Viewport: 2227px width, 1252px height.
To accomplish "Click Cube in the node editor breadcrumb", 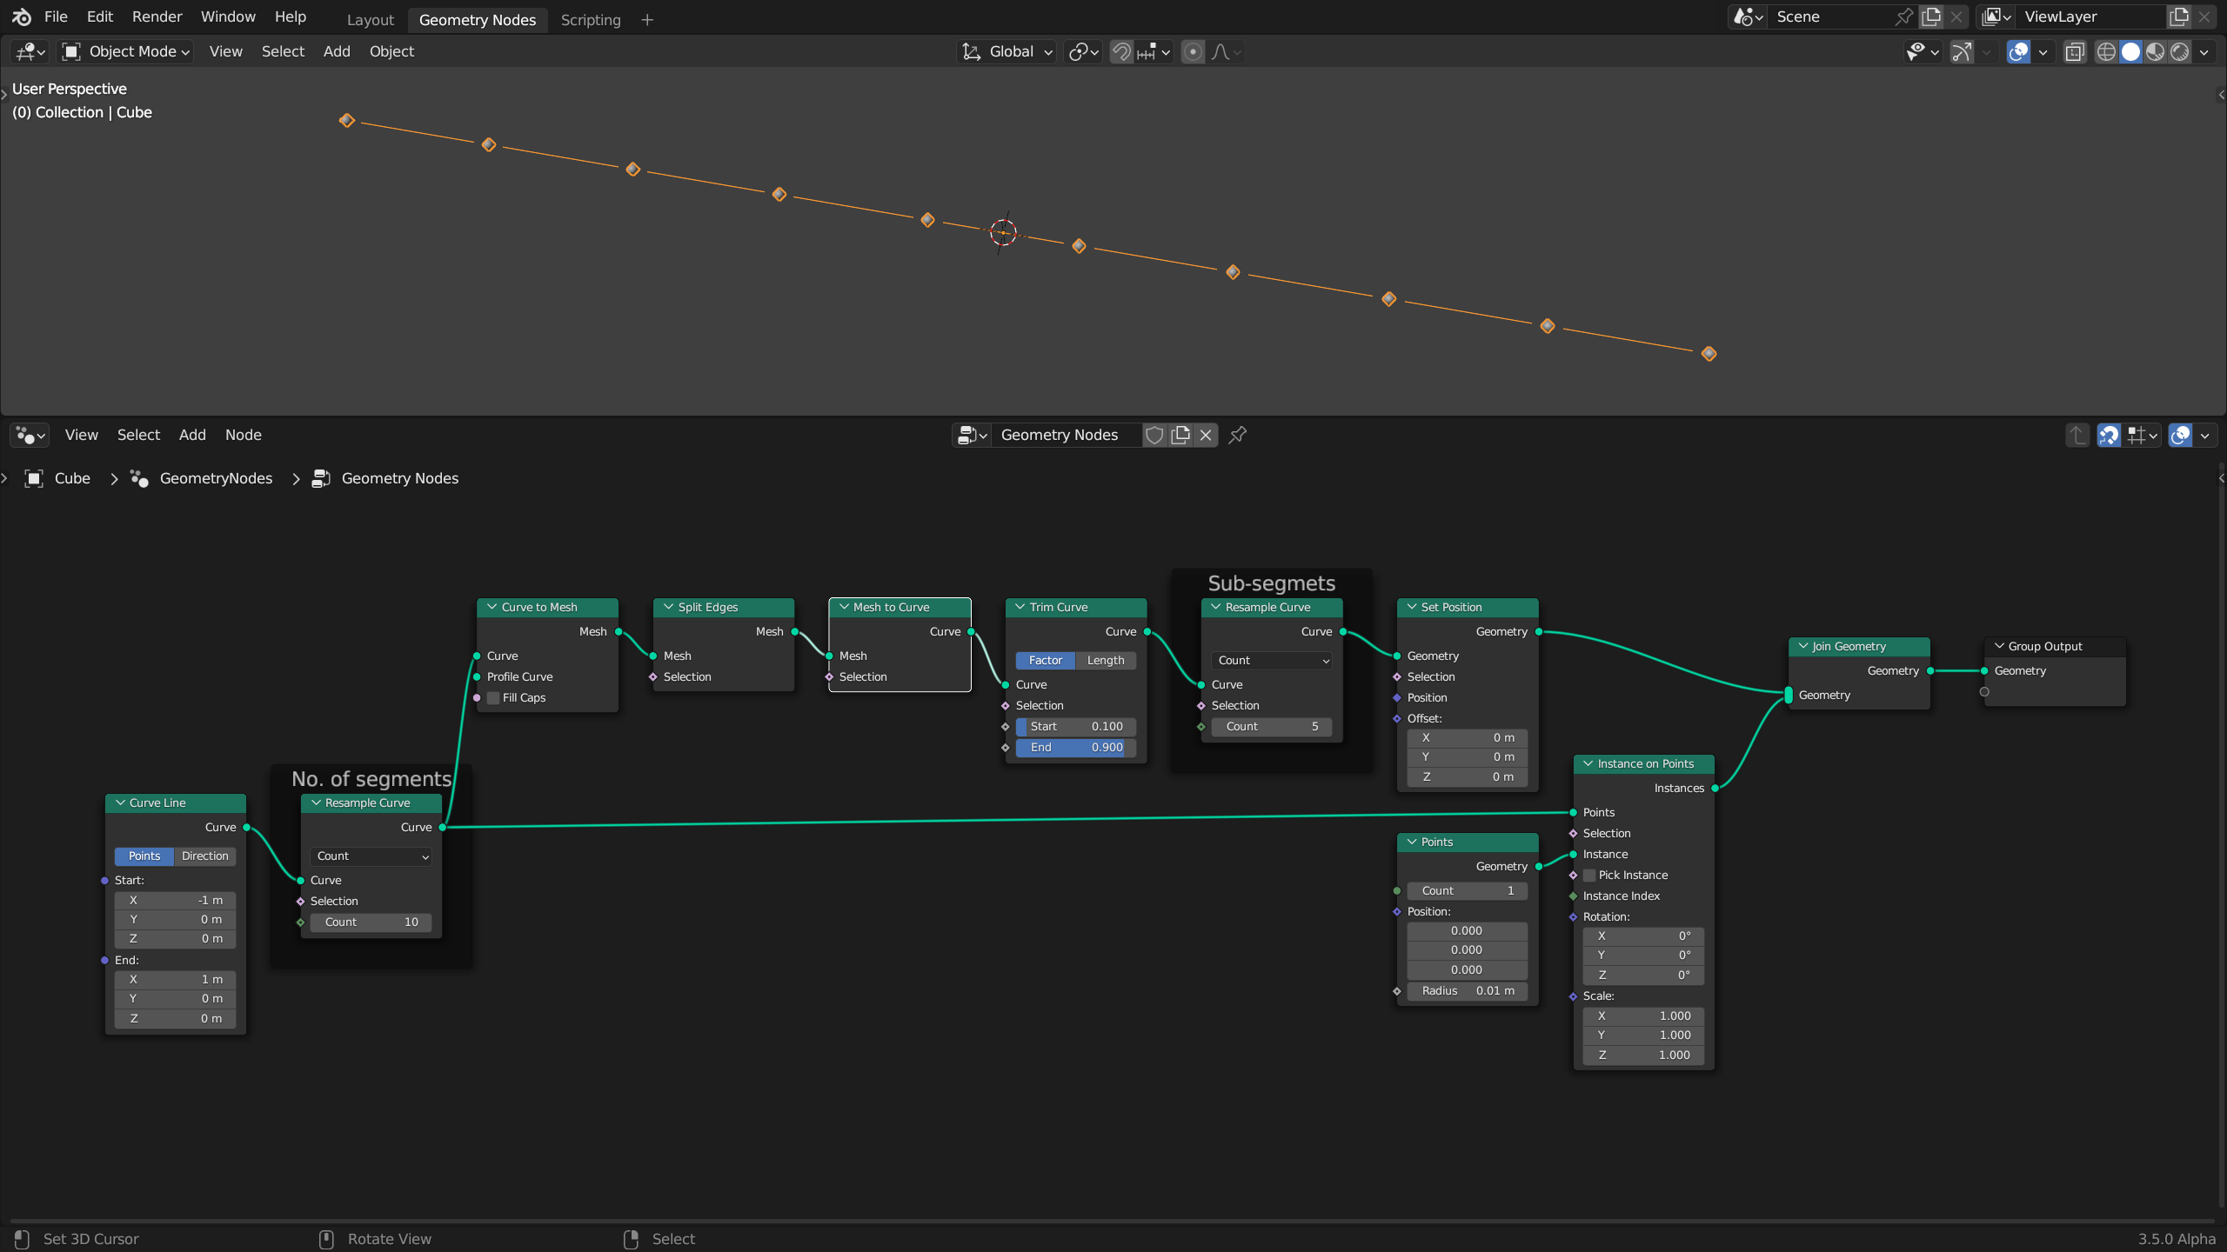I will click(x=72, y=478).
